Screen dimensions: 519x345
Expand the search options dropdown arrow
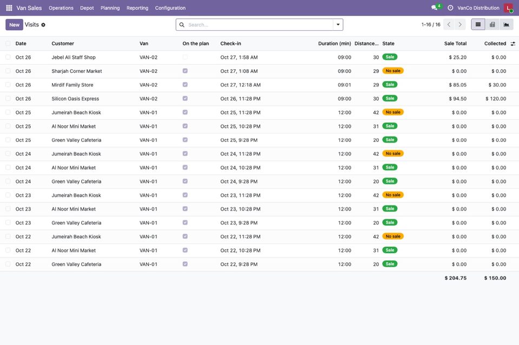pos(338,25)
